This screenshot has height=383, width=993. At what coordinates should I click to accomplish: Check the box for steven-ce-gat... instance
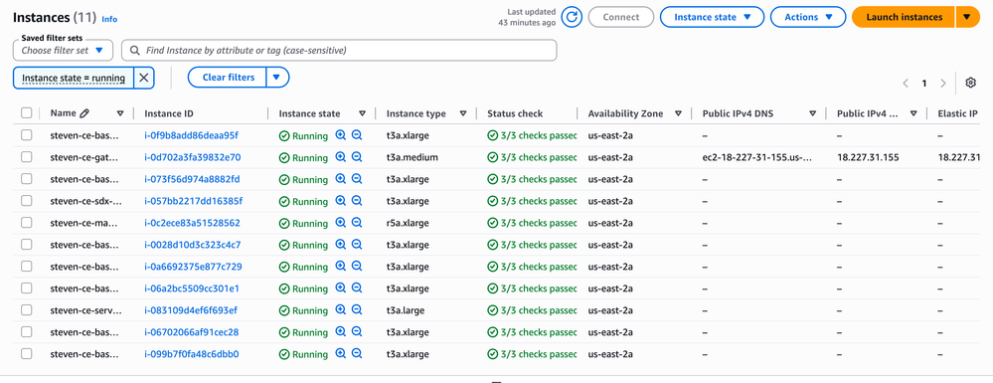26,157
